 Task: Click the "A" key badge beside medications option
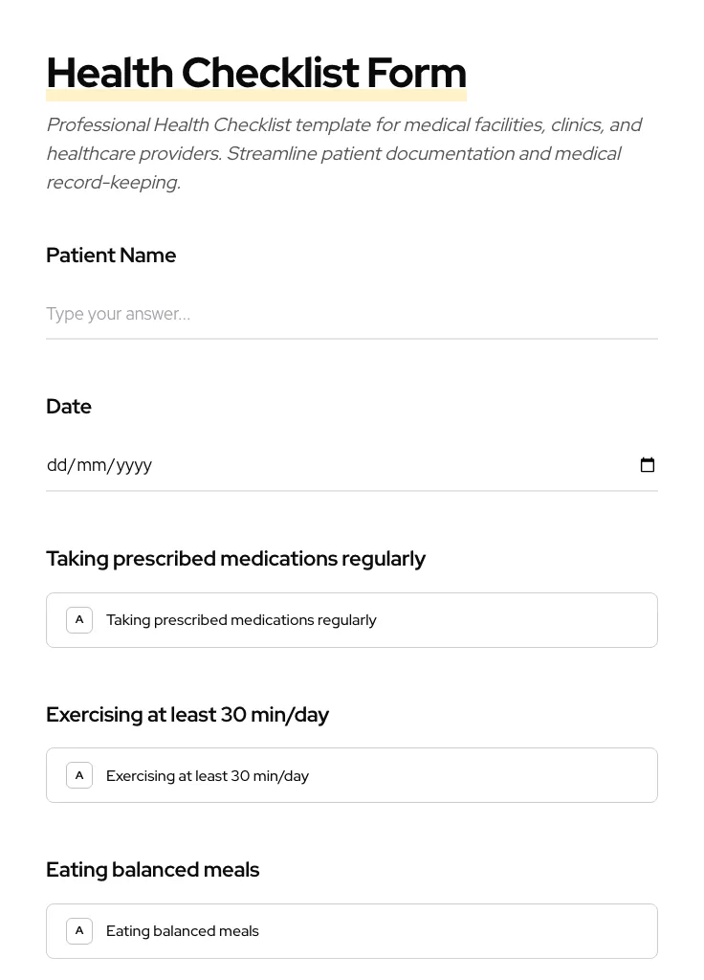coord(79,619)
